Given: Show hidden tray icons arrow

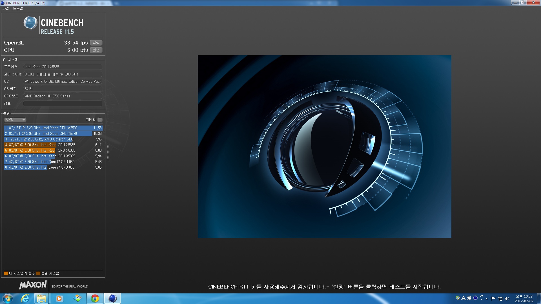Looking at the screenshot, I should coord(487,299).
